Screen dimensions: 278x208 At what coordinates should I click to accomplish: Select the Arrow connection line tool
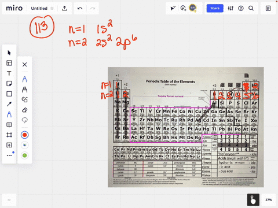(9, 104)
